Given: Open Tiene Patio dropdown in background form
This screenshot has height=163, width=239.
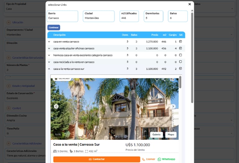Looking at the screenshot, I should point(26,131).
